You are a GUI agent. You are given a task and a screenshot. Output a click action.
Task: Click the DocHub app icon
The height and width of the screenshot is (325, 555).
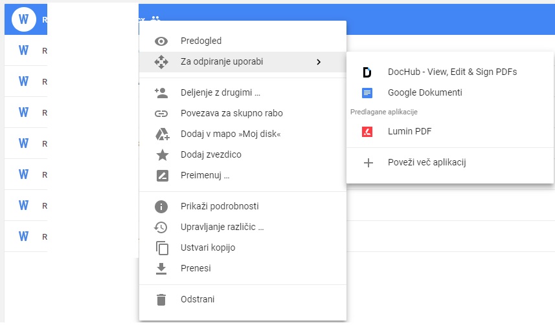click(x=367, y=72)
